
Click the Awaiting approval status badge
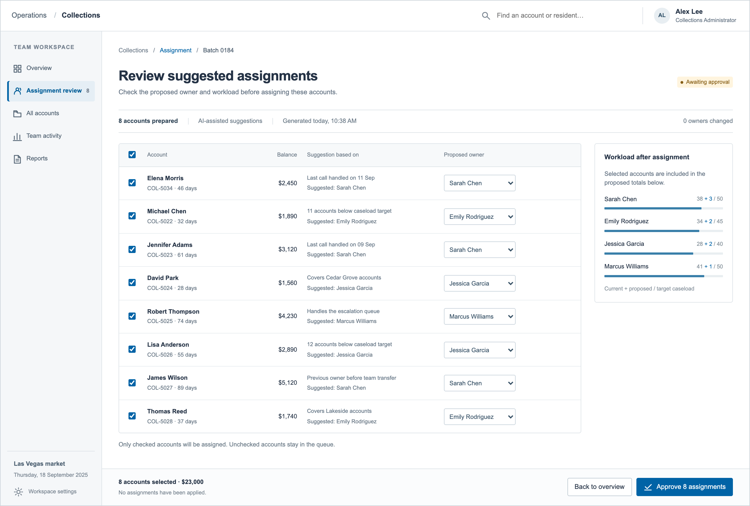pyautogui.click(x=705, y=82)
